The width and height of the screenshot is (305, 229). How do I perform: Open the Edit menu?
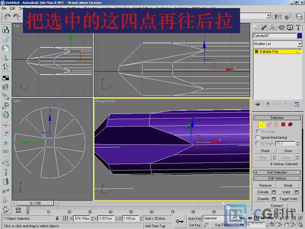coord(12,8)
